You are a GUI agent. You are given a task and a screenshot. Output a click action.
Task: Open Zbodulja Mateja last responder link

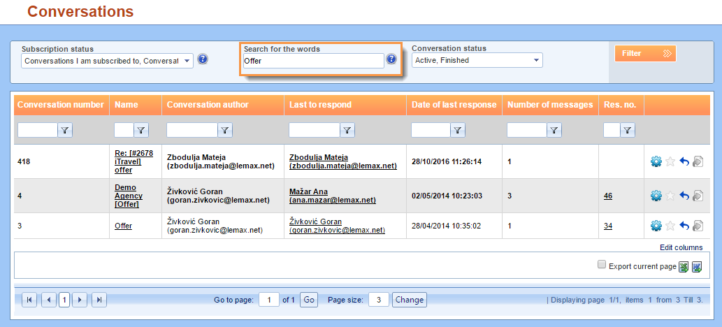[343, 161]
